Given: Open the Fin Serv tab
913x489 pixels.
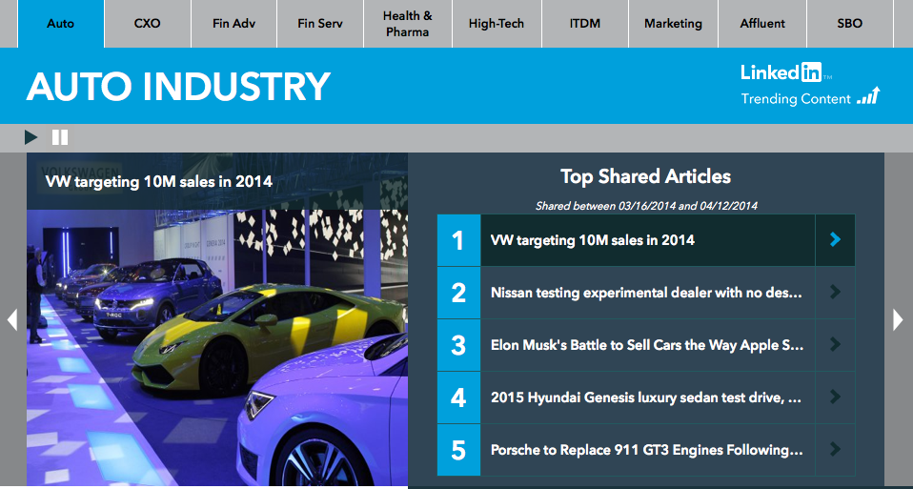Looking at the screenshot, I should coord(320,24).
